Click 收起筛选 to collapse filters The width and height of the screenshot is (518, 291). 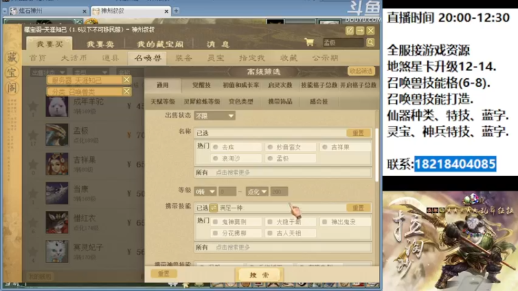pos(361,71)
